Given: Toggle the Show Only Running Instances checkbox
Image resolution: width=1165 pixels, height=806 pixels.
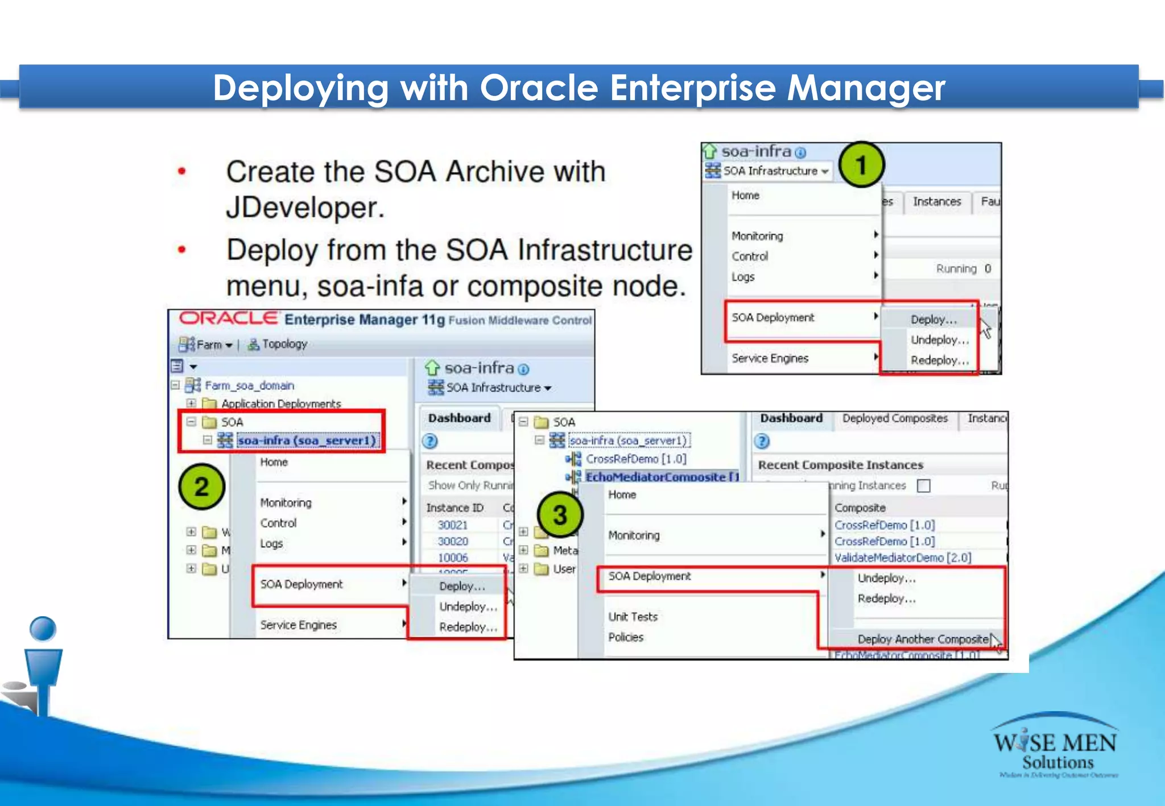Looking at the screenshot, I should point(924,485).
